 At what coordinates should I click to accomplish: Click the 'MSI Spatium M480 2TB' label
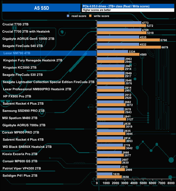point(20,118)
